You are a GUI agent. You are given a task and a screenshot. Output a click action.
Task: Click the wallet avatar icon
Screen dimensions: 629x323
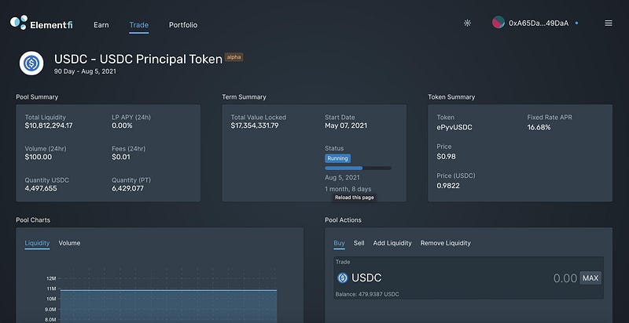click(498, 23)
